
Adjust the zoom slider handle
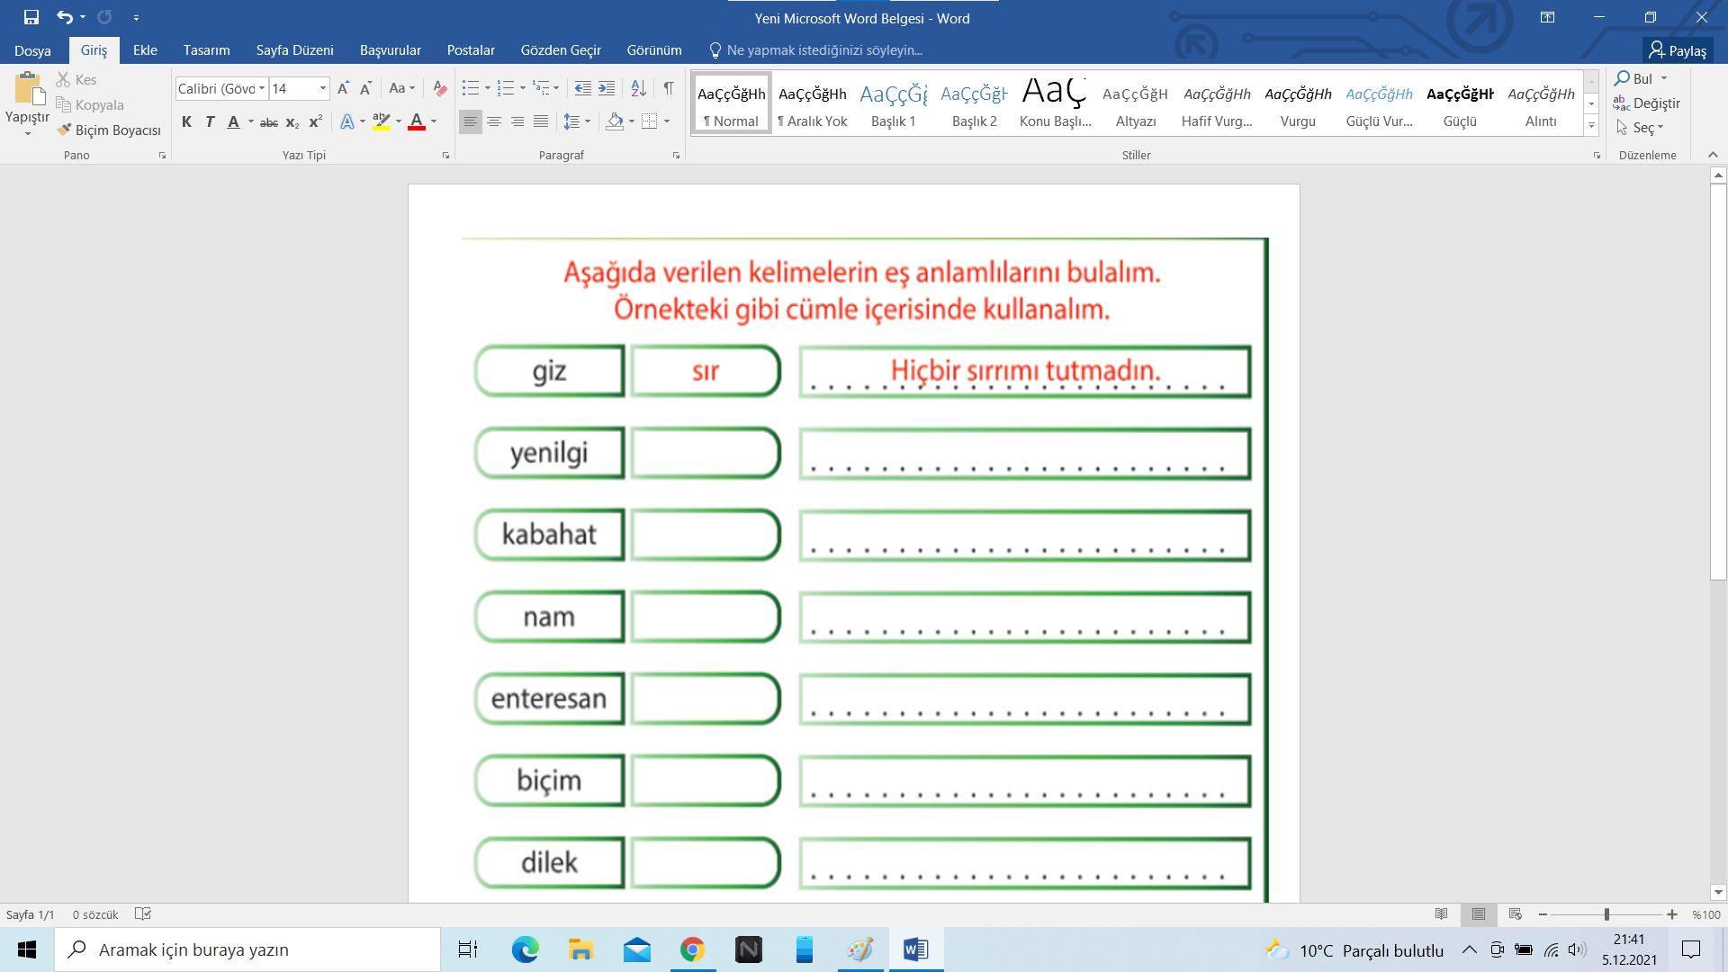pos(1606,914)
